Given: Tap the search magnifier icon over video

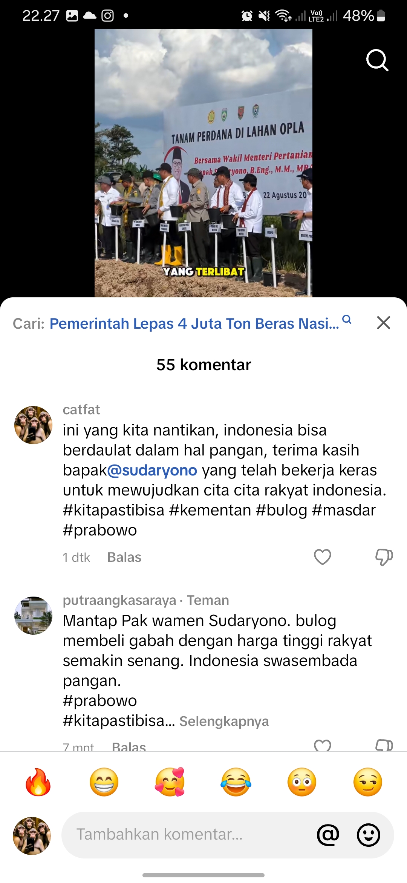Looking at the screenshot, I should click(377, 60).
